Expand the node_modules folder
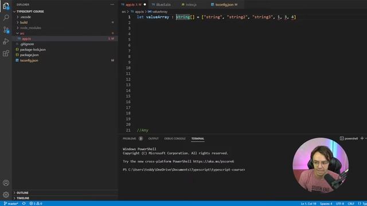The width and height of the screenshot is (367, 206). [x=30, y=28]
